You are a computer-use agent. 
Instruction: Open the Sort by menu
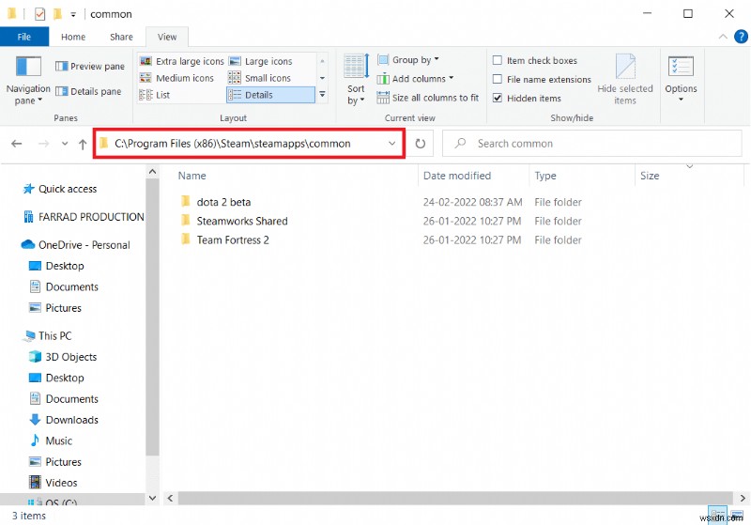(356, 80)
